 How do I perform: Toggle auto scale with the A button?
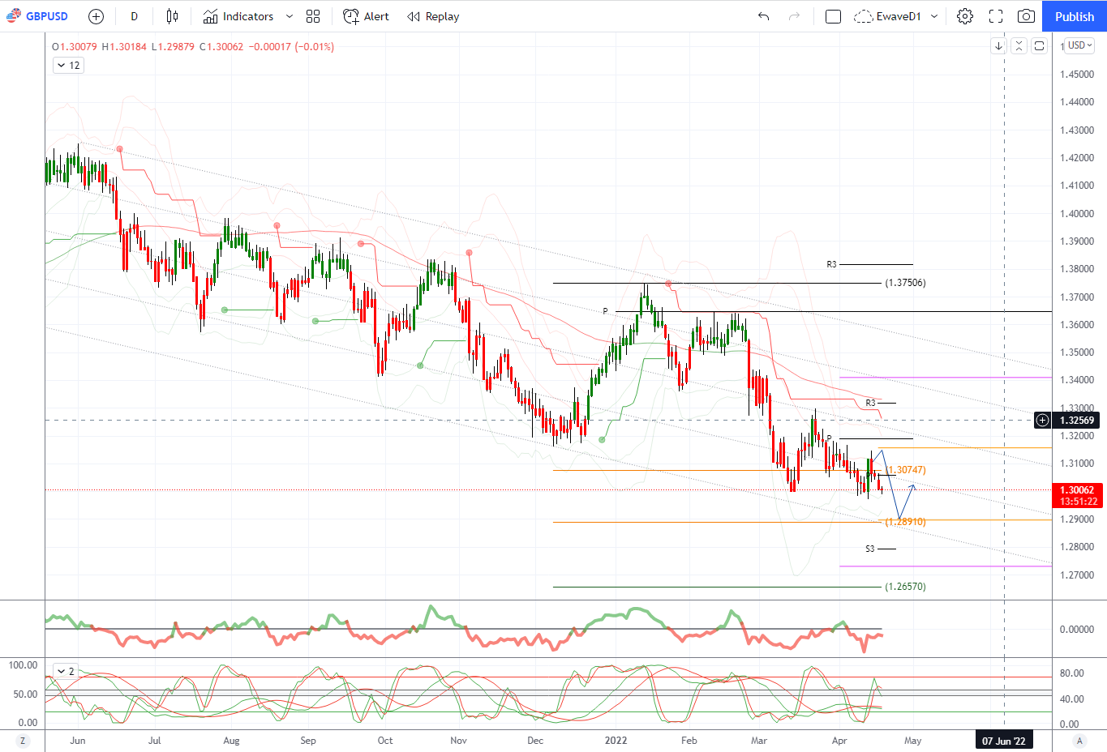[x=1079, y=741]
